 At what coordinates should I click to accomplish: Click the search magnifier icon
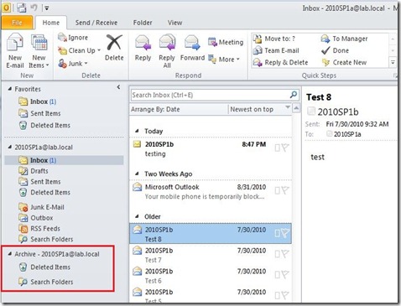click(294, 95)
